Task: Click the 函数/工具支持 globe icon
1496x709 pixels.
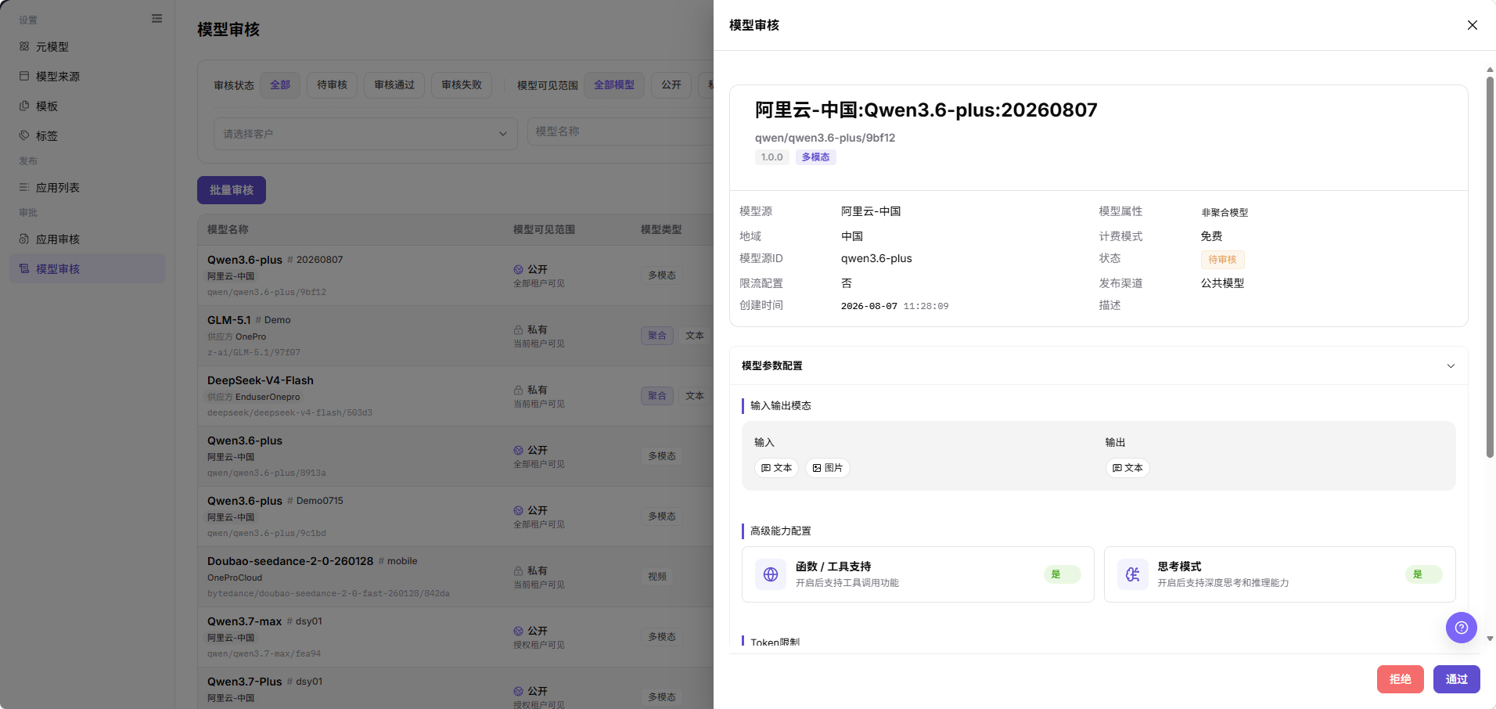Action: click(x=771, y=574)
